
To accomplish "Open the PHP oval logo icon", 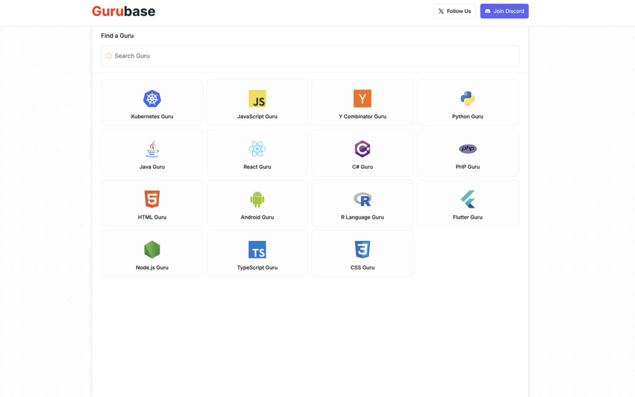I will point(467,149).
